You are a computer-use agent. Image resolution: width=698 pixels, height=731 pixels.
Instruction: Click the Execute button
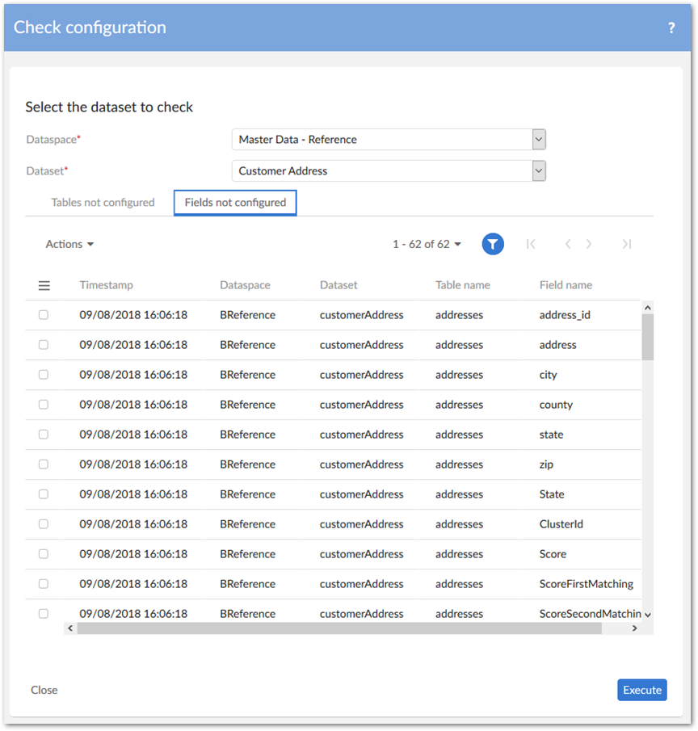pyautogui.click(x=642, y=690)
